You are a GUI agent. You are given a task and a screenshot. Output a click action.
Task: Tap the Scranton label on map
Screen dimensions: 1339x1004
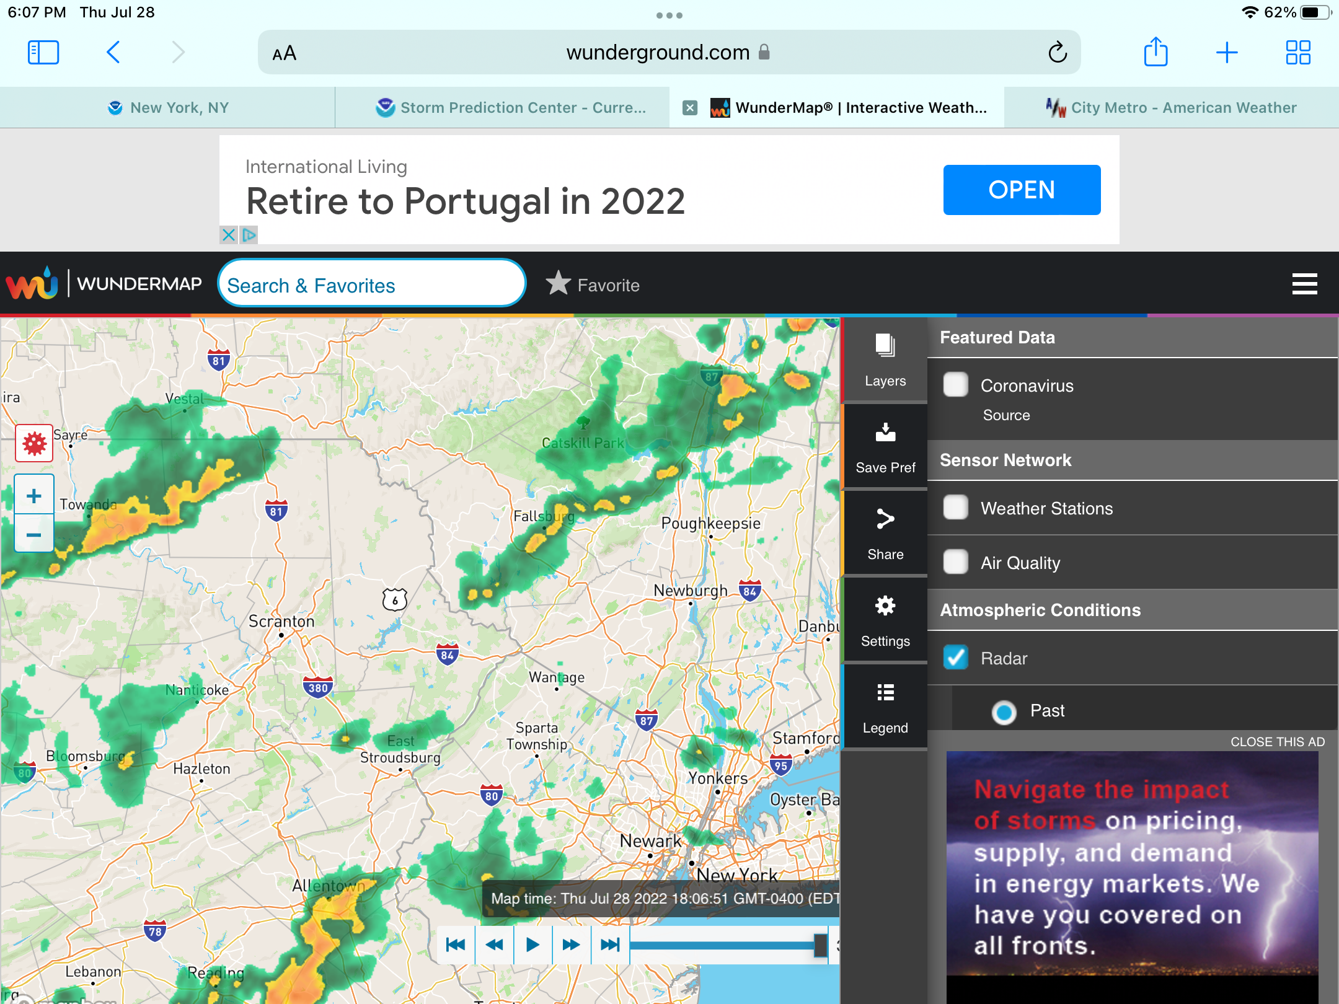[281, 621]
